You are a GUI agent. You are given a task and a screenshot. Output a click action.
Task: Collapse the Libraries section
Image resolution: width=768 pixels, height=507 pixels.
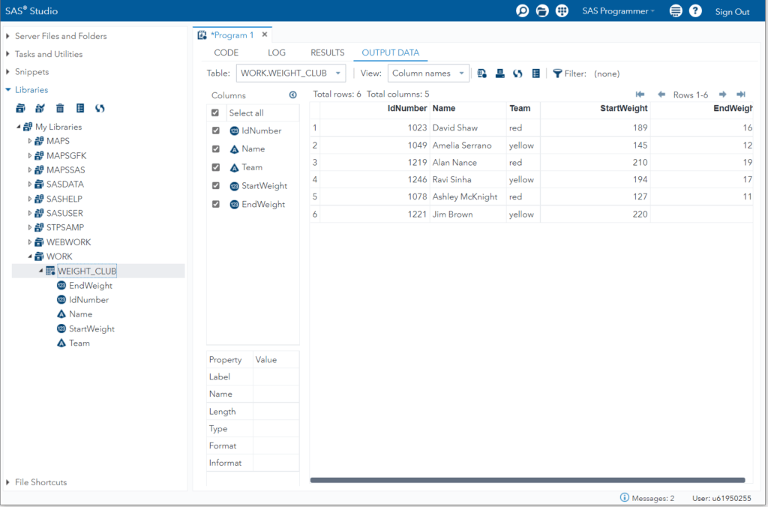coord(7,90)
